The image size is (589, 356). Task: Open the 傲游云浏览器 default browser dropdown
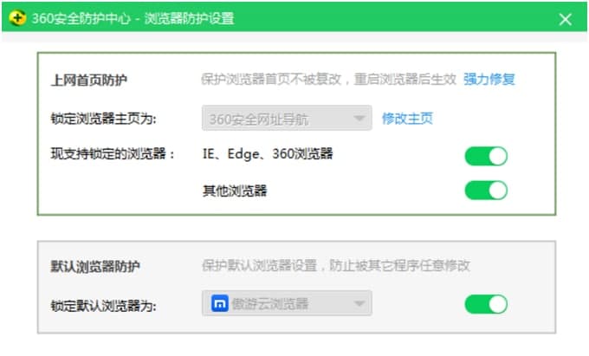(x=287, y=303)
